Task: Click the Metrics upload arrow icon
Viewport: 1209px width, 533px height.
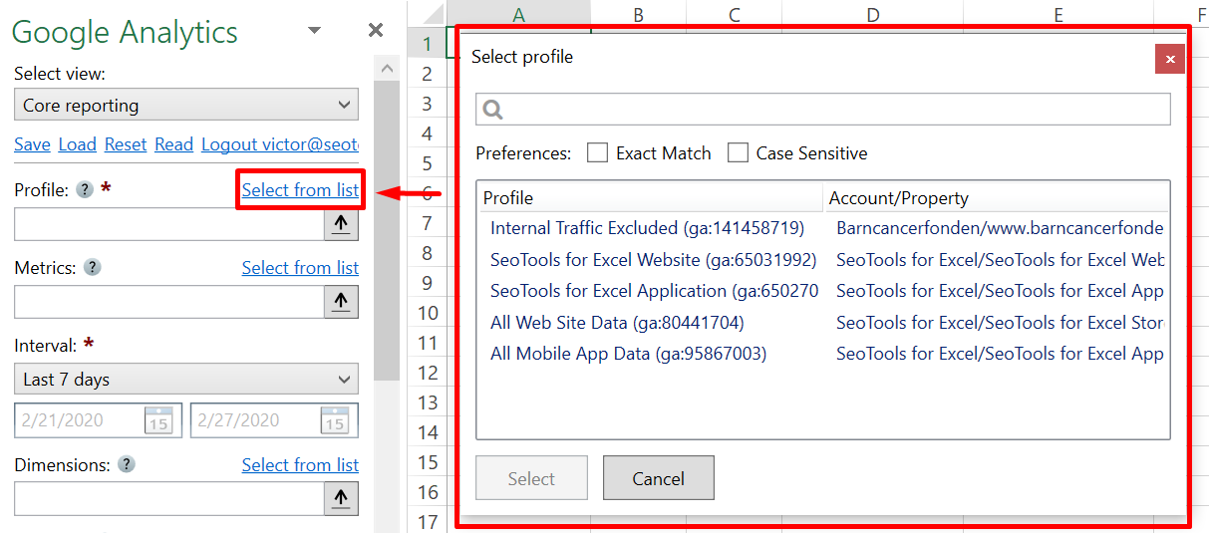Action: point(341,302)
